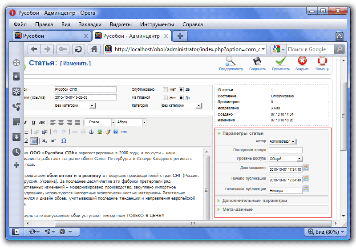Expand the Дополнительные параметры section
The image size is (356, 249).
click(255, 201)
